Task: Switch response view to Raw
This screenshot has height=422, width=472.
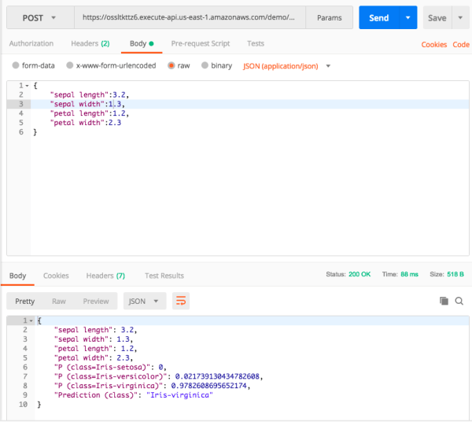Action: pyautogui.click(x=59, y=302)
